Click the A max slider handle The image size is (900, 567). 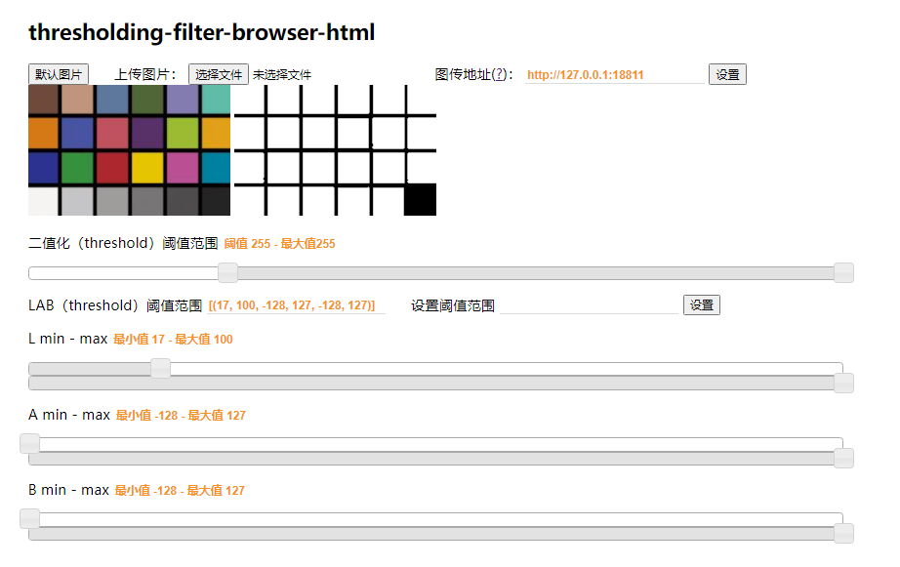coord(843,458)
